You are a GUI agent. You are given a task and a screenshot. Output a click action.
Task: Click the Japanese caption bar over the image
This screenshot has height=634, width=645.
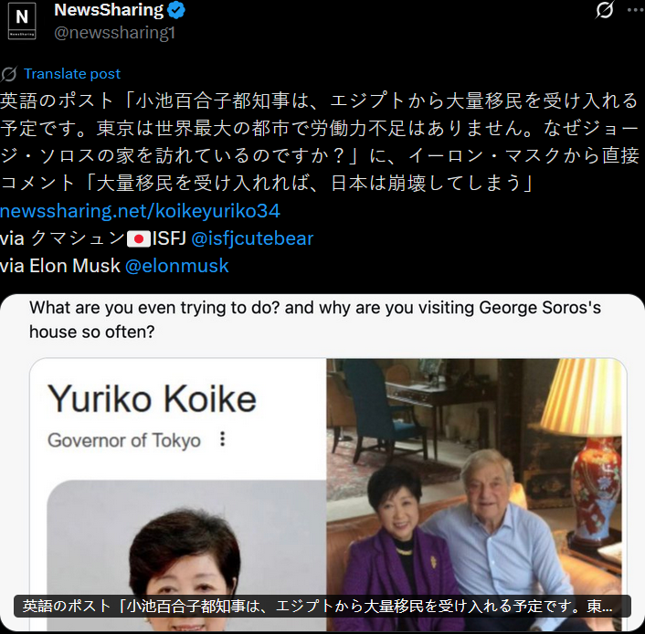coord(322,606)
